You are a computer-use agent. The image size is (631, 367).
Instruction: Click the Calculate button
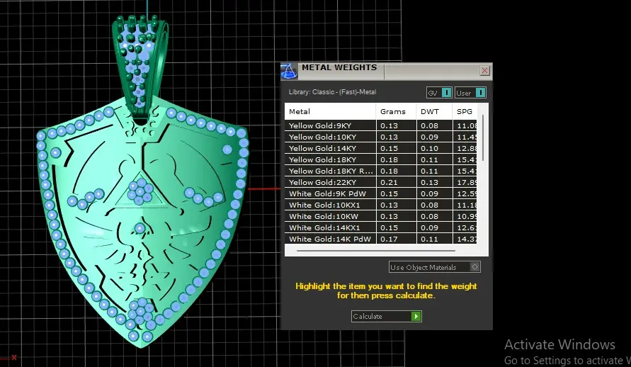387,316
